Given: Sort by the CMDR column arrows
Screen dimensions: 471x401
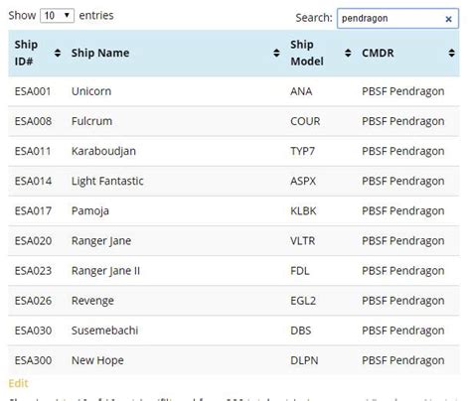Looking at the screenshot, I should coord(451,53).
